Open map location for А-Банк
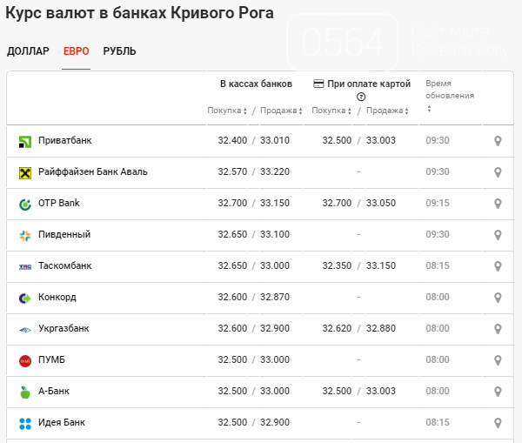The image size is (522, 443). (498, 392)
